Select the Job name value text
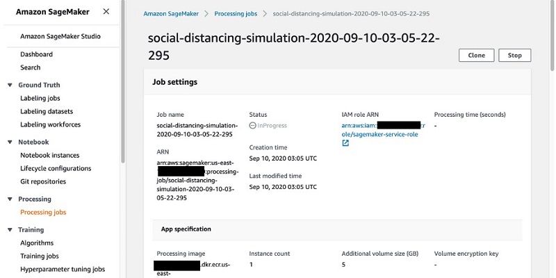This screenshot has height=278, width=556. pyautogui.click(x=197, y=130)
